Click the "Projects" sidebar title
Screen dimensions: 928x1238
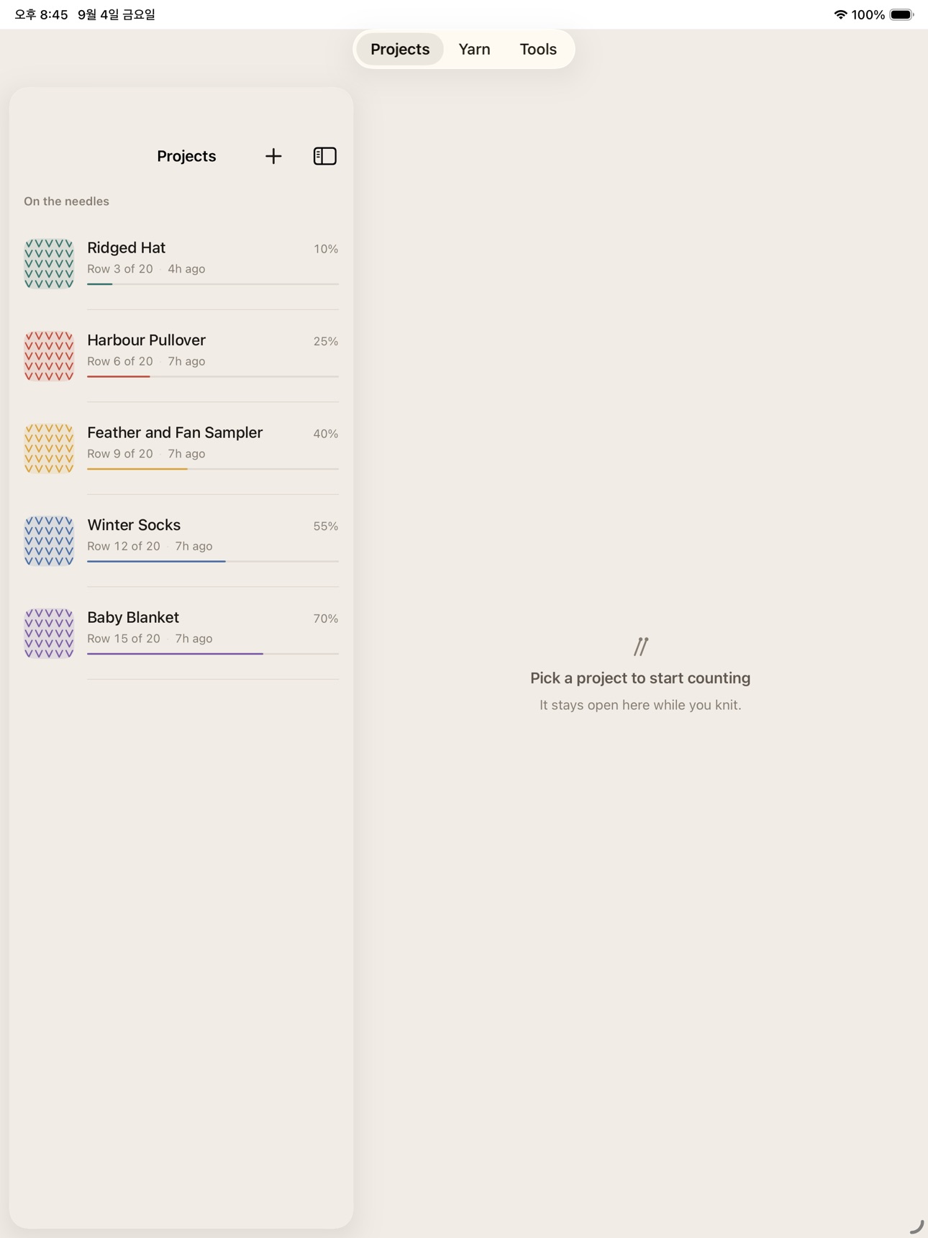tap(186, 156)
